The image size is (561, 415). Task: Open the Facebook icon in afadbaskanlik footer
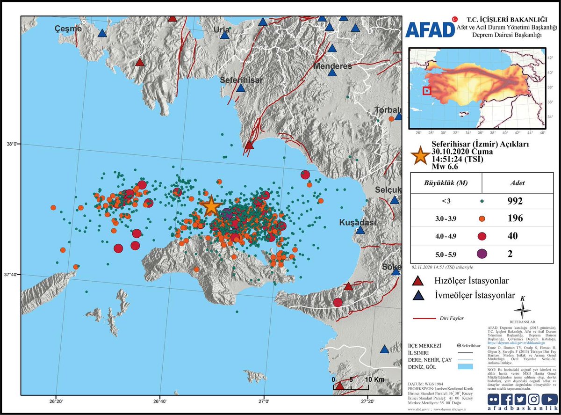click(507, 399)
